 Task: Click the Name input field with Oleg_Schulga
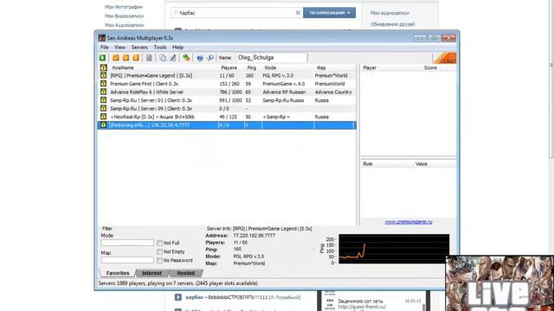coord(271,58)
